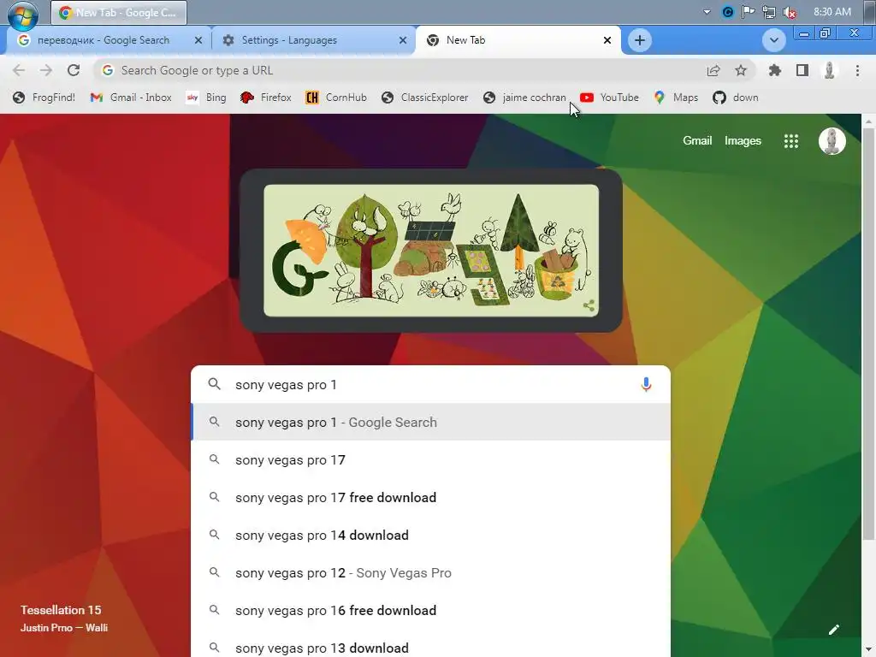This screenshot has width=876, height=657.
Task: Click the Chrome New Tab taskbar button
Action: pos(118,12)
